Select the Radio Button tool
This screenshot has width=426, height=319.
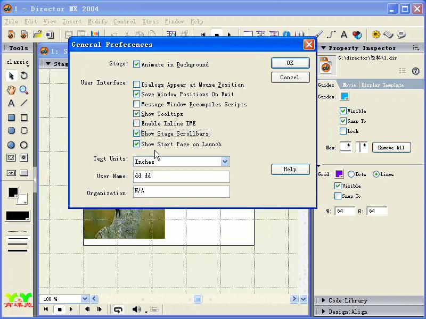[24, 158]
